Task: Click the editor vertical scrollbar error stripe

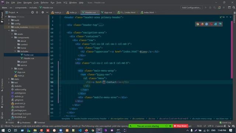Action: [x=232, y=50]
